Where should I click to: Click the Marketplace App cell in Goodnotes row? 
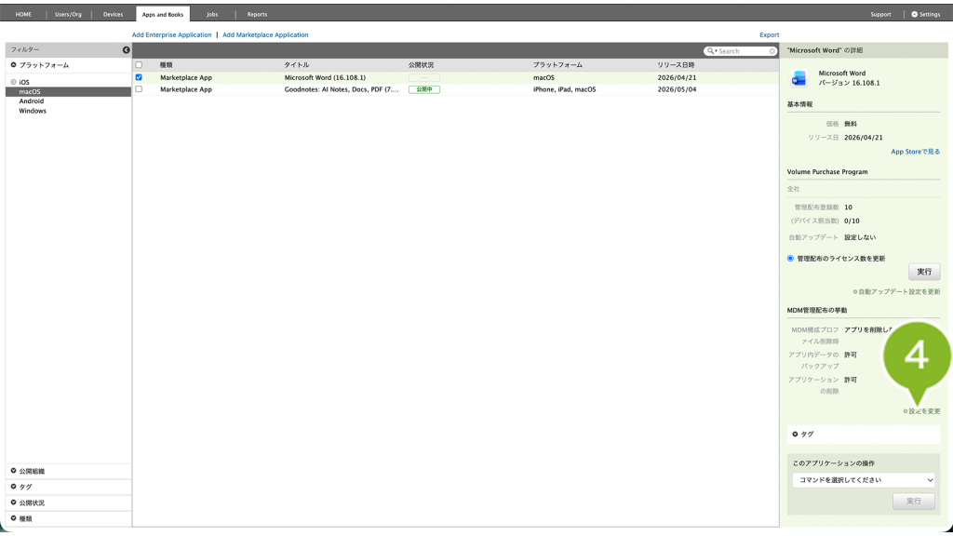pos(186,89)
